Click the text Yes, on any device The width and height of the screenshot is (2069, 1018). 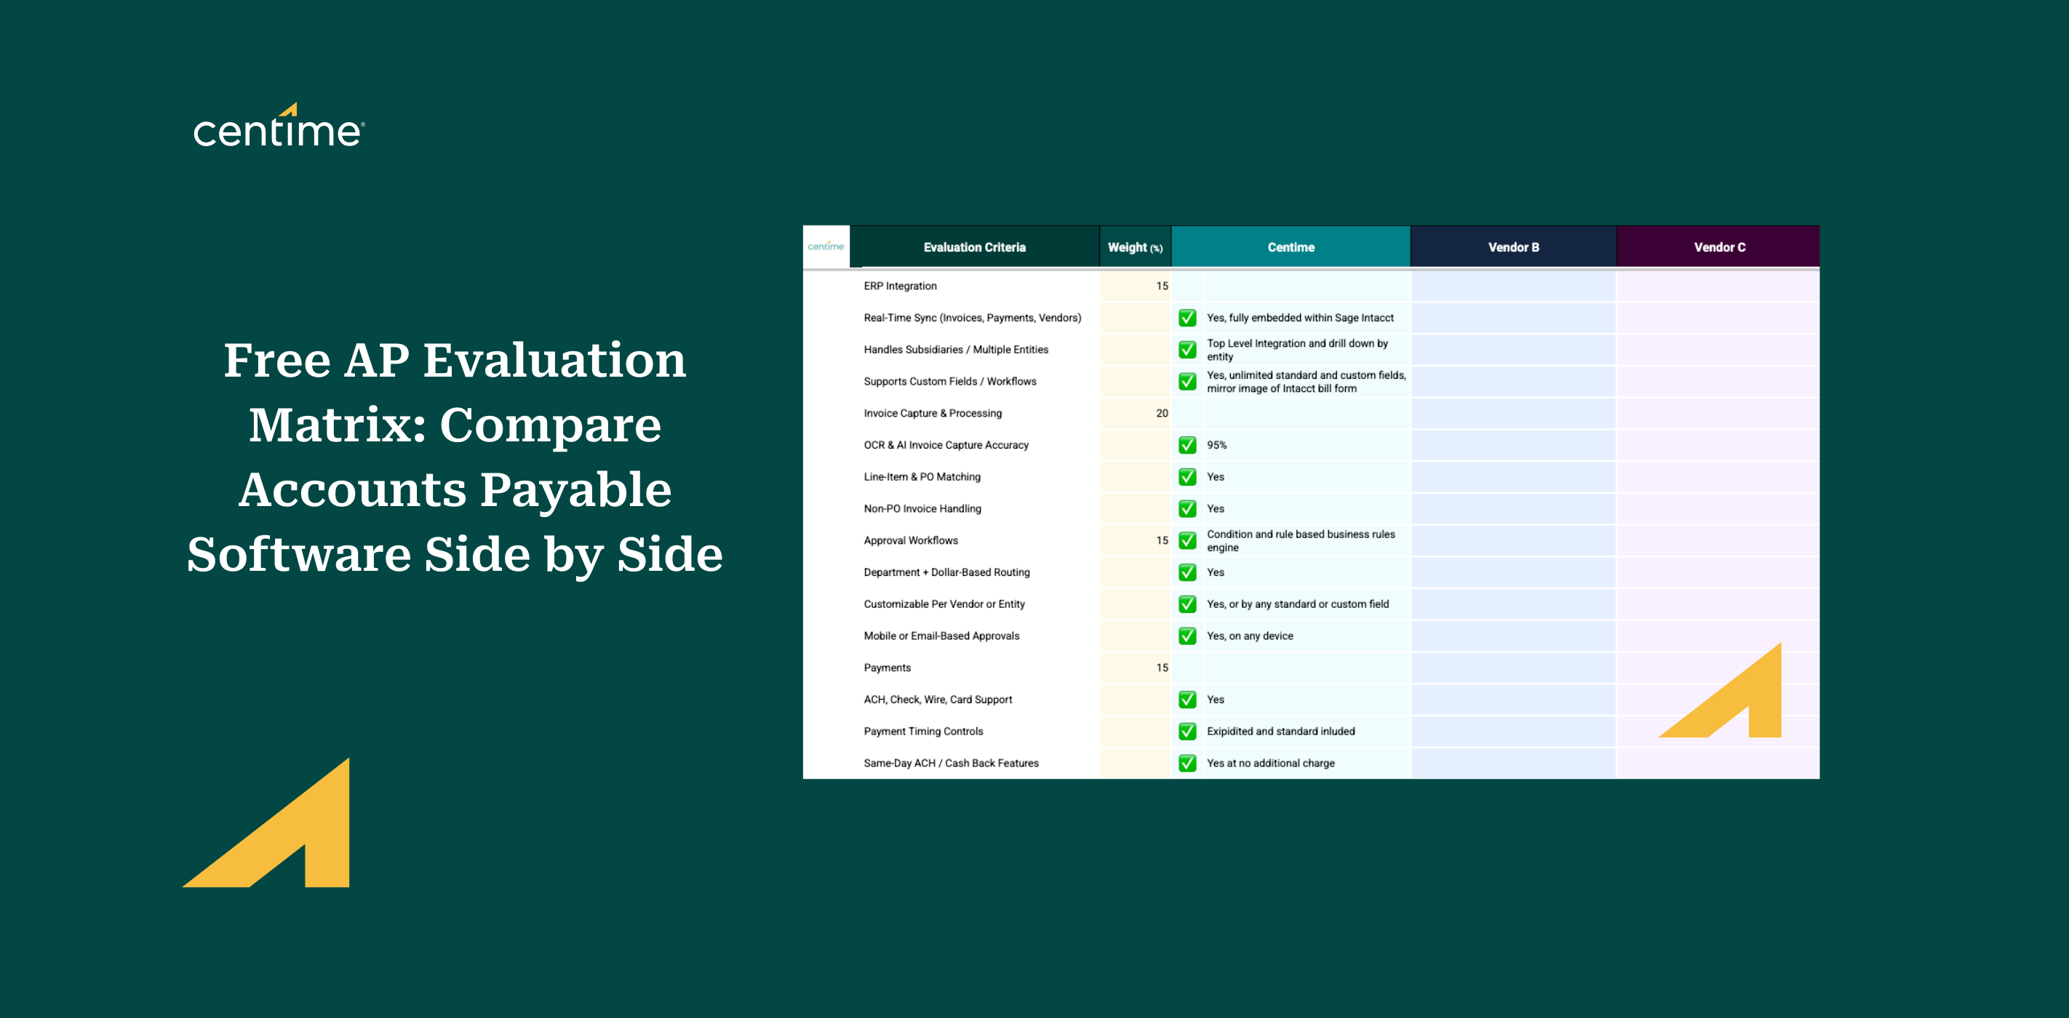coord(1250,636)
